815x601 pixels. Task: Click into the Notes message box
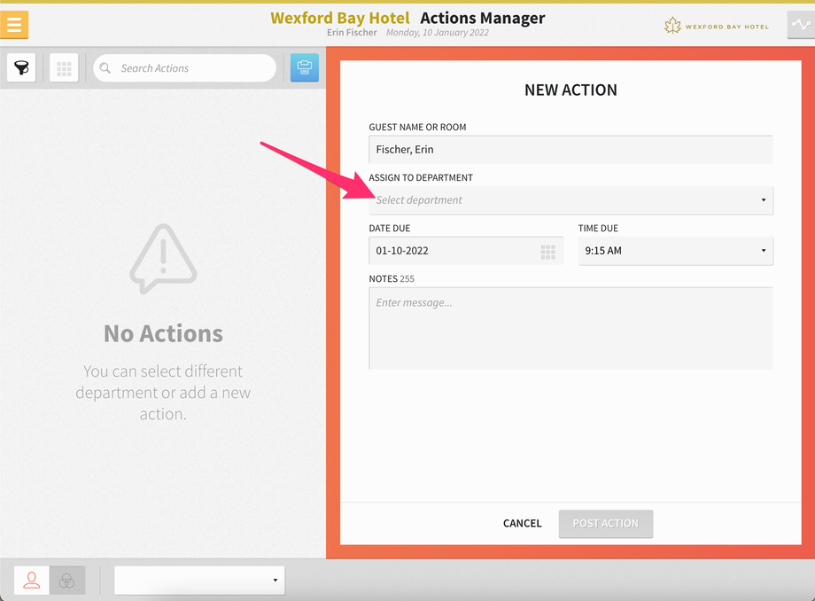[x=570, y=328]
